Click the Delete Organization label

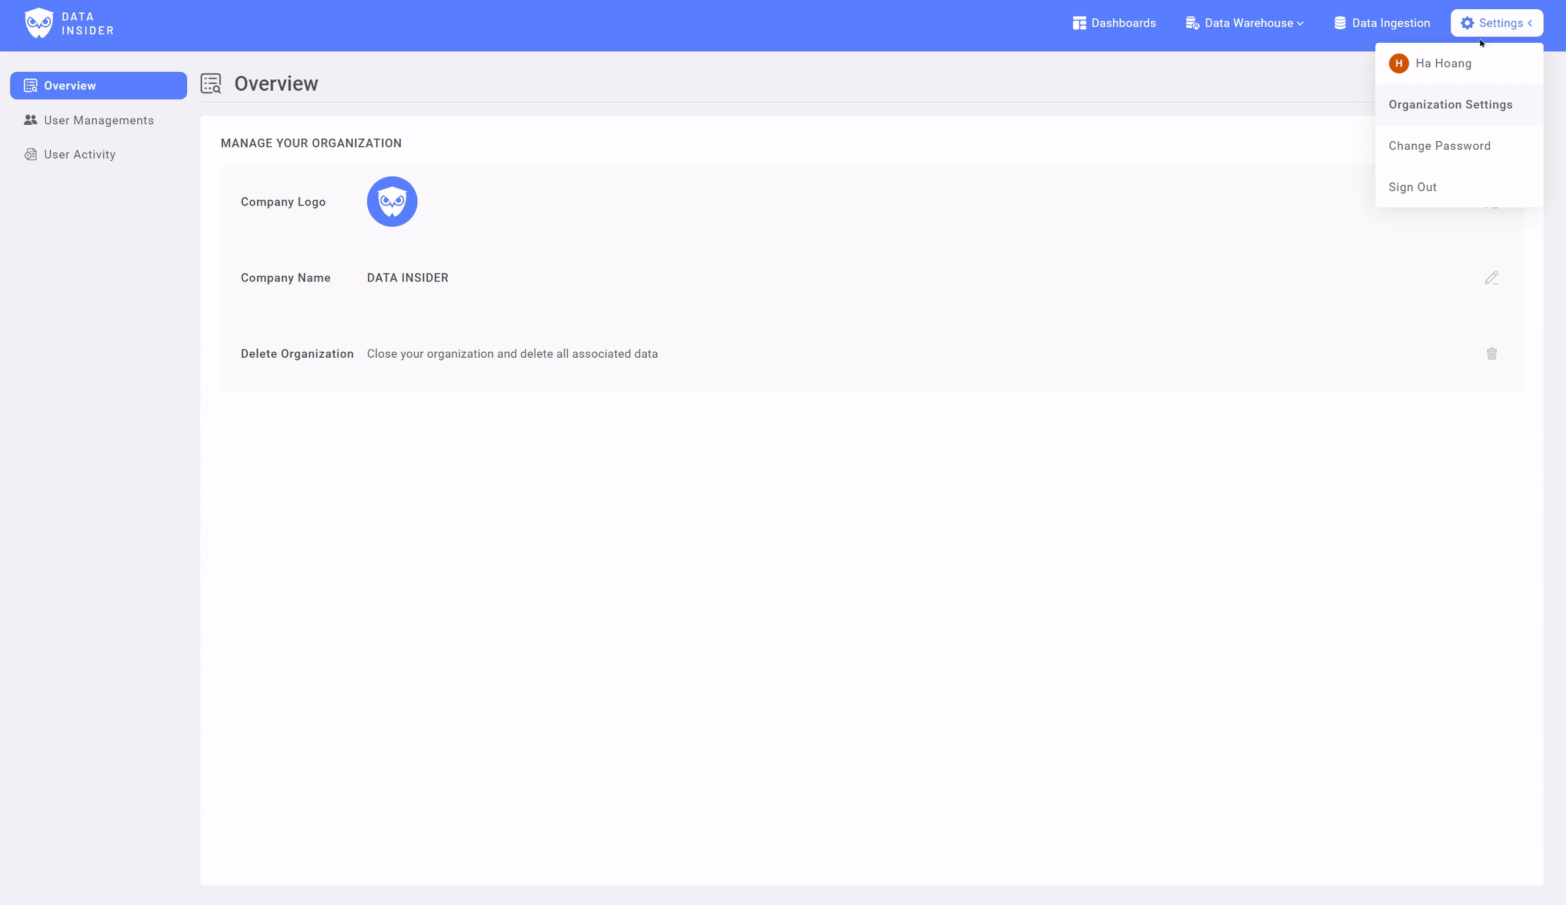click(297, 353)
